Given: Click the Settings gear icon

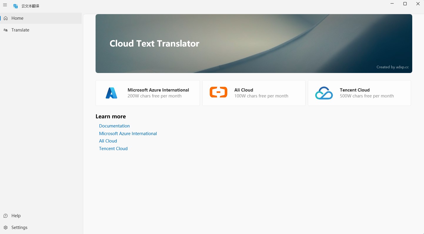Looking at the screenshot, I should pyautogui.click(x=6, y=228).
